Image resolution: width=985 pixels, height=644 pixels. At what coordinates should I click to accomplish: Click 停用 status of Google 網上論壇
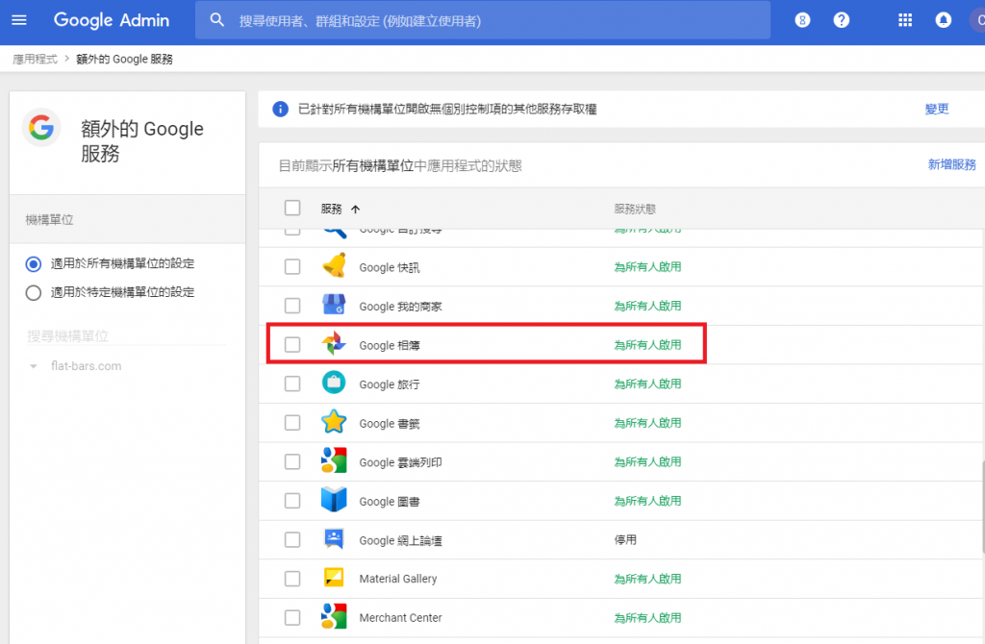click(x=625, y=539)
